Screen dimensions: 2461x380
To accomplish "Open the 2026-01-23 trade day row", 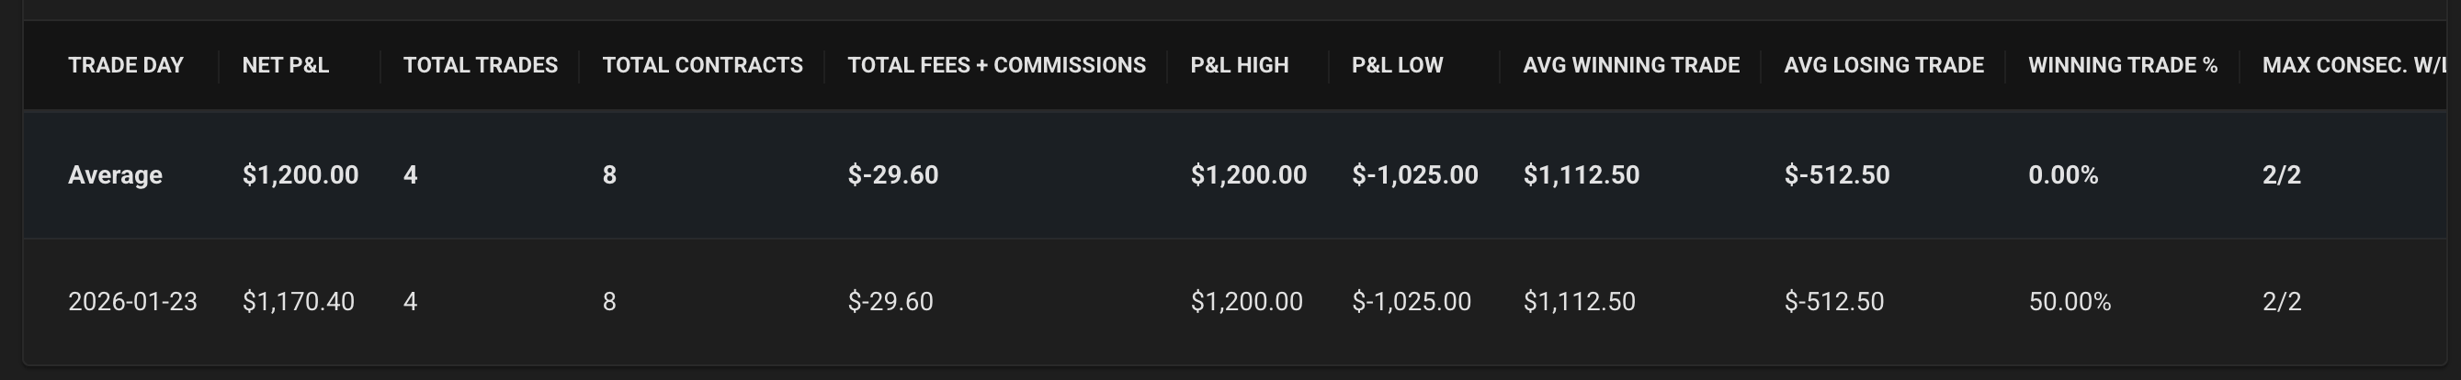I will pos(131,302).
